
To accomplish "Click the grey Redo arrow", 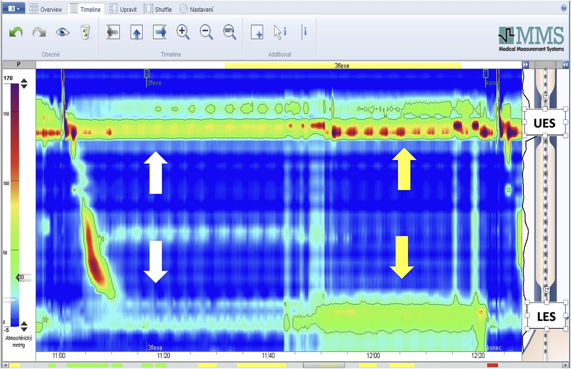I will coord(39,32).
